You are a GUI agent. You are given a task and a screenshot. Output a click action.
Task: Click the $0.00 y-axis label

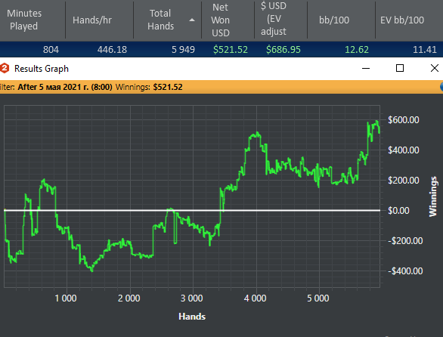(x=398, y=211)
